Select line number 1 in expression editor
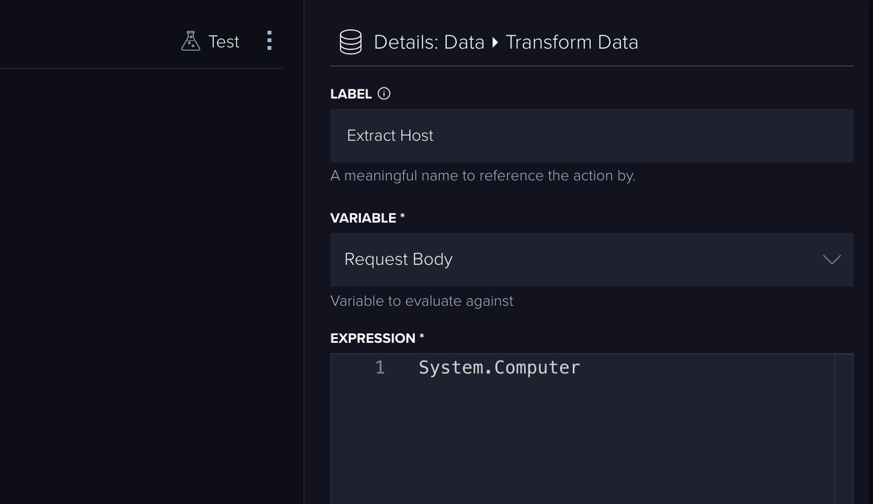 click(x=380, y=368)
